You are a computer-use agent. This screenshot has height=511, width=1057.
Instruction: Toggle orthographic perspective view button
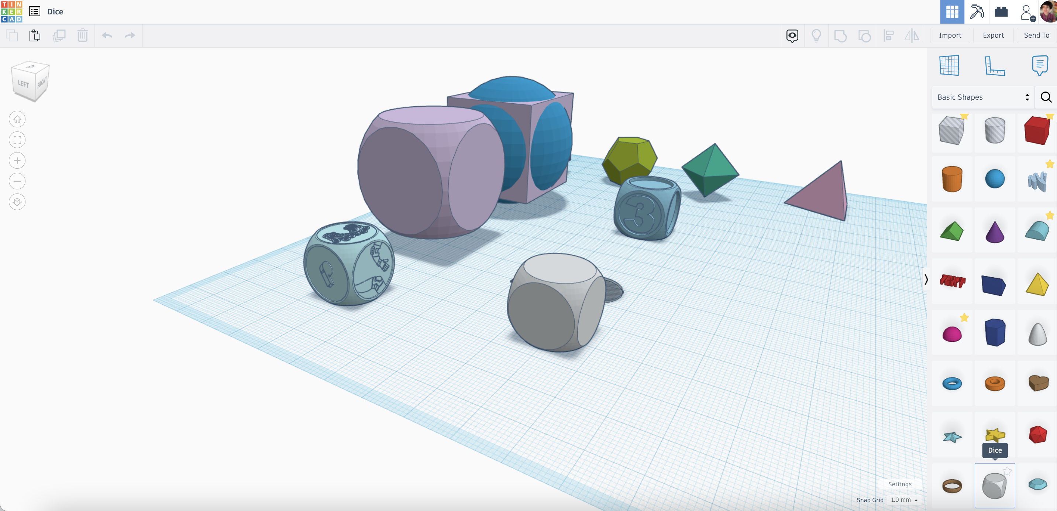coord(17,202)
